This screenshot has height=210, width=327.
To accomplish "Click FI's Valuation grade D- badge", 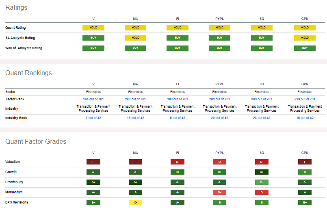I will point(178,162).
